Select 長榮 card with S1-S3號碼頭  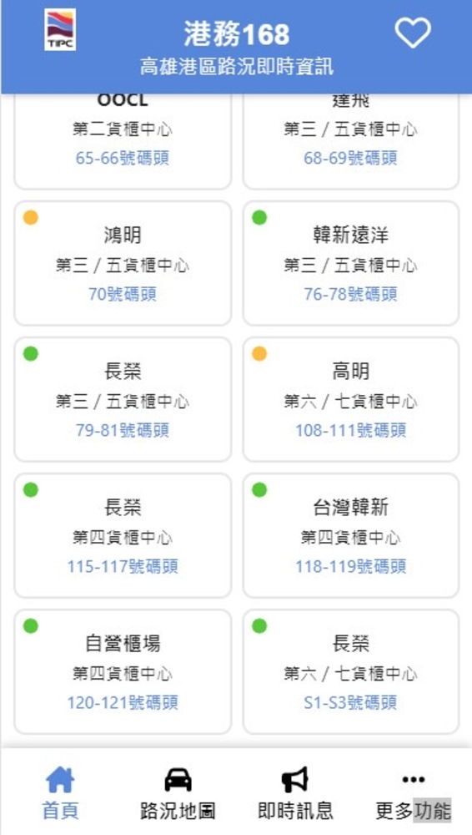point(351,671)
